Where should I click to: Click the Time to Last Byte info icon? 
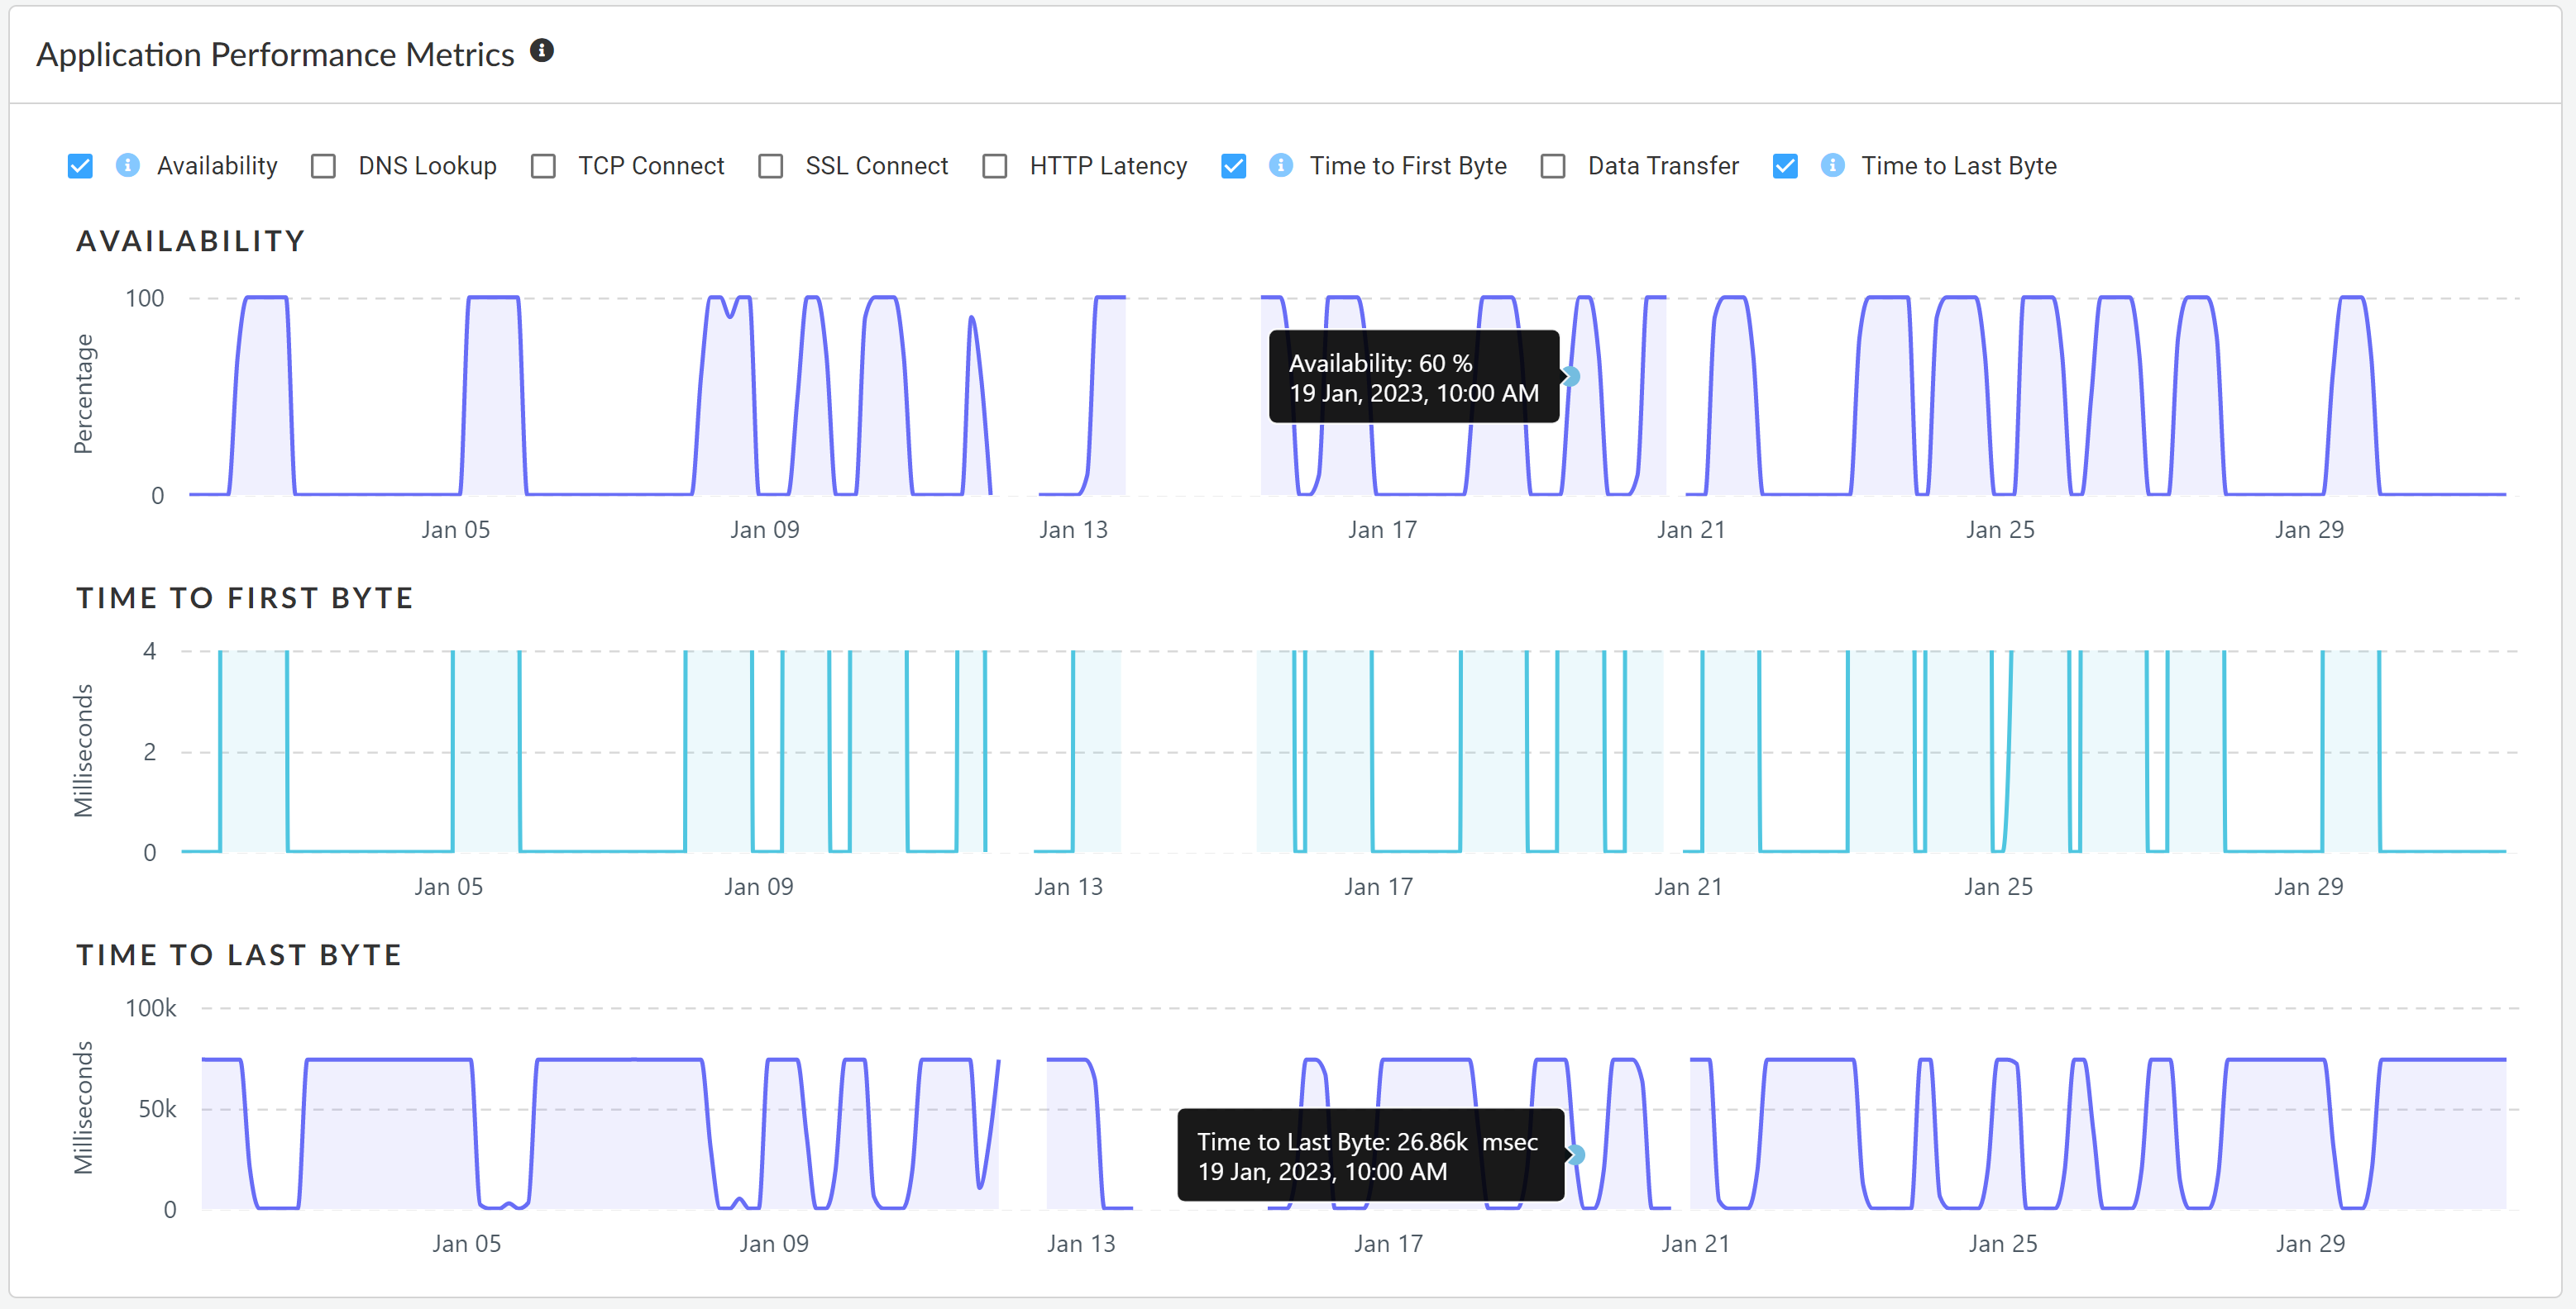(1832, 165)
